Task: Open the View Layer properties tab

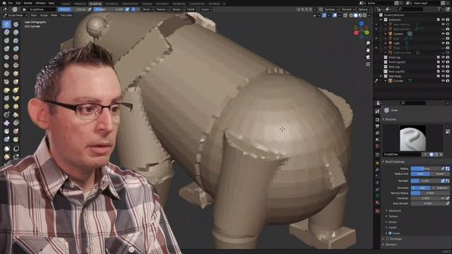Action: [377, 133]
